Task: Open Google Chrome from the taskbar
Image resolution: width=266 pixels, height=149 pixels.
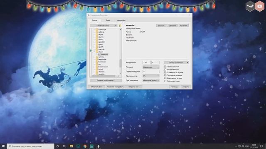Action: 85,146
